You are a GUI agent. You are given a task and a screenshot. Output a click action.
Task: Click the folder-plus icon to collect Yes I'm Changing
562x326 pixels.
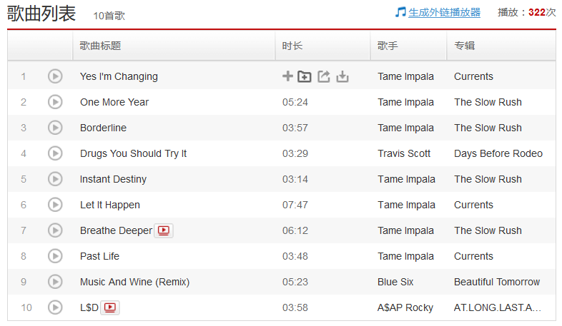click(305, 76)
